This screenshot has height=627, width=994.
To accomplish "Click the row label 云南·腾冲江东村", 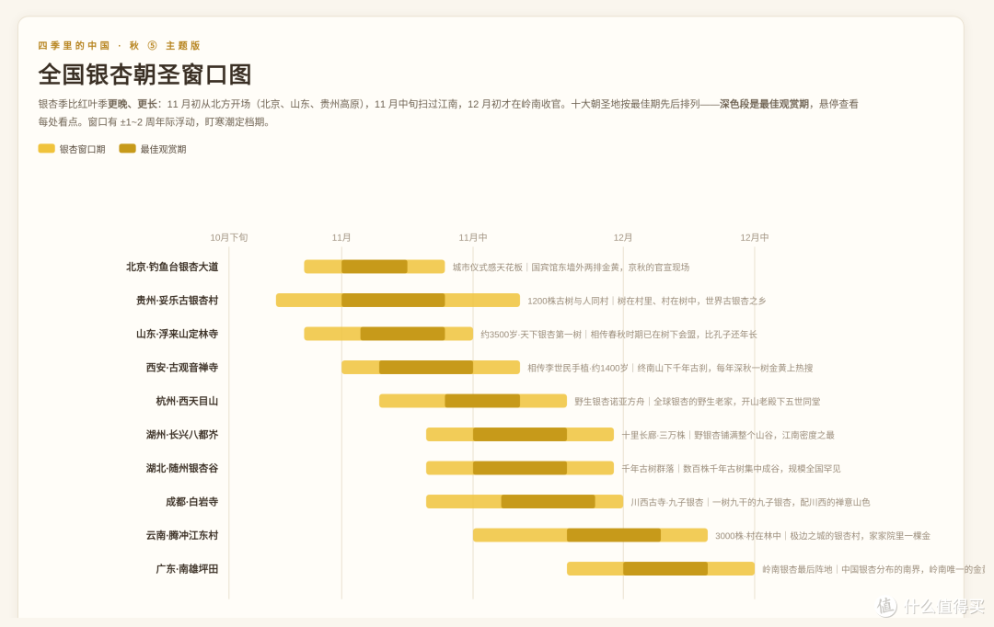I will pyautogui.click(x=182, y=535).
